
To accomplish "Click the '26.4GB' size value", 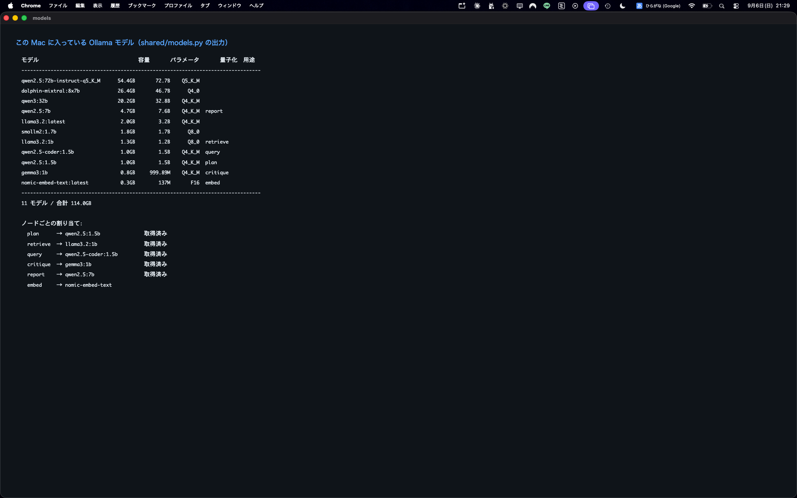I will pyautogui.click(x=126, y=91).
